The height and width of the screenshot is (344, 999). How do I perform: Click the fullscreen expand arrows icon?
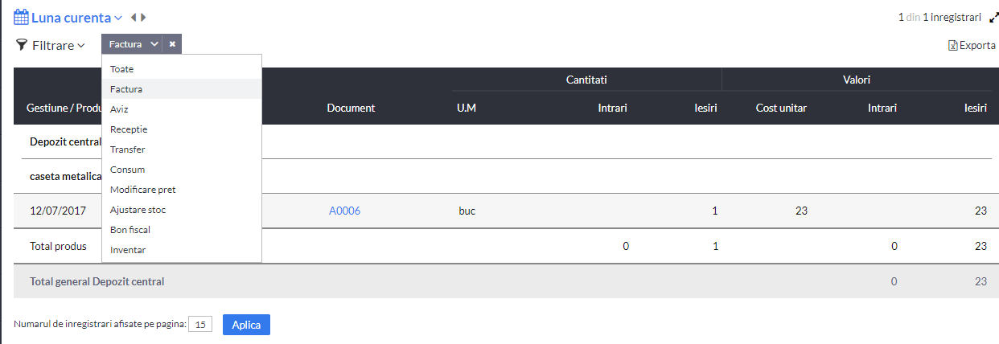[x=993, y=17]
